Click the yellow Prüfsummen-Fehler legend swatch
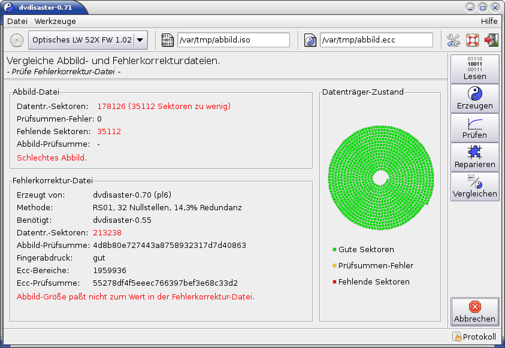 pos(334,265)
